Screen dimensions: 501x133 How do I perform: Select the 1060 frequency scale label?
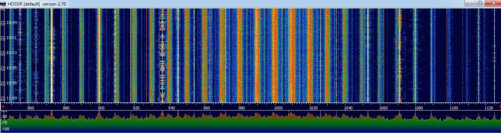(x=383, y=108)
